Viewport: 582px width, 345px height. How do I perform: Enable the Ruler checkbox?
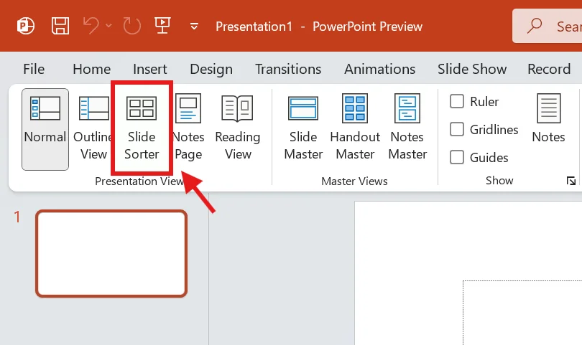point(457,102)
